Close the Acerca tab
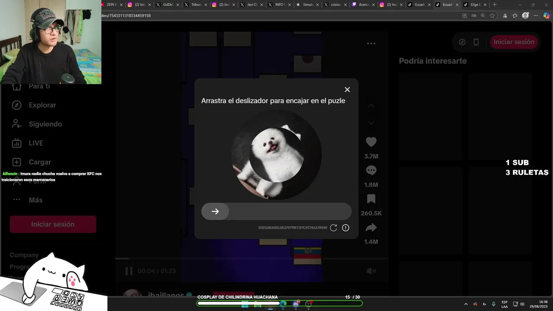Viewport: 553px width, 311px height. 373,5
